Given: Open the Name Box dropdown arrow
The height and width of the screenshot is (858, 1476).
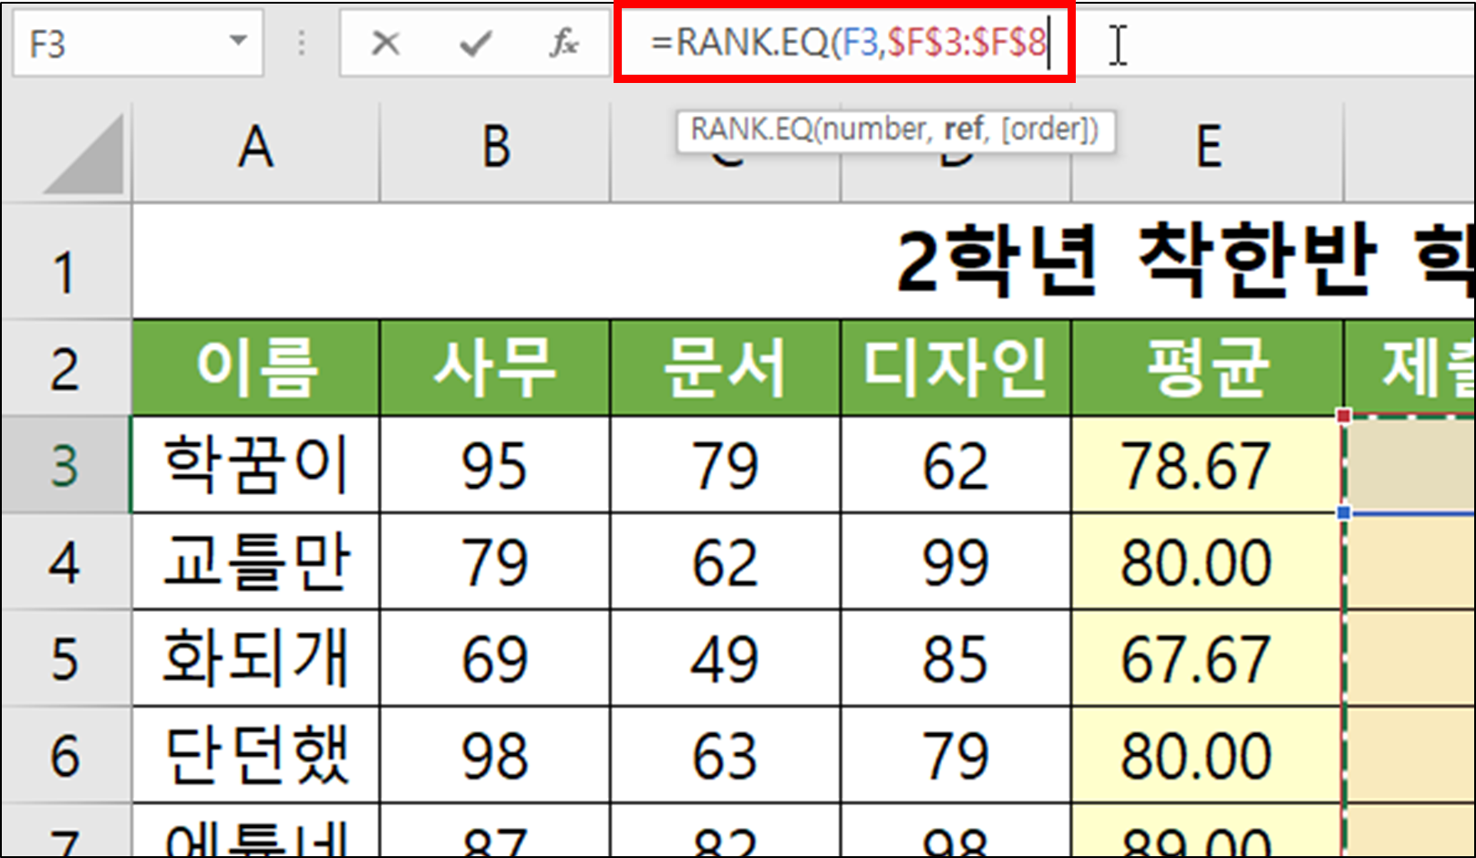Looking at the screenshot, I should tap(237, 41).
